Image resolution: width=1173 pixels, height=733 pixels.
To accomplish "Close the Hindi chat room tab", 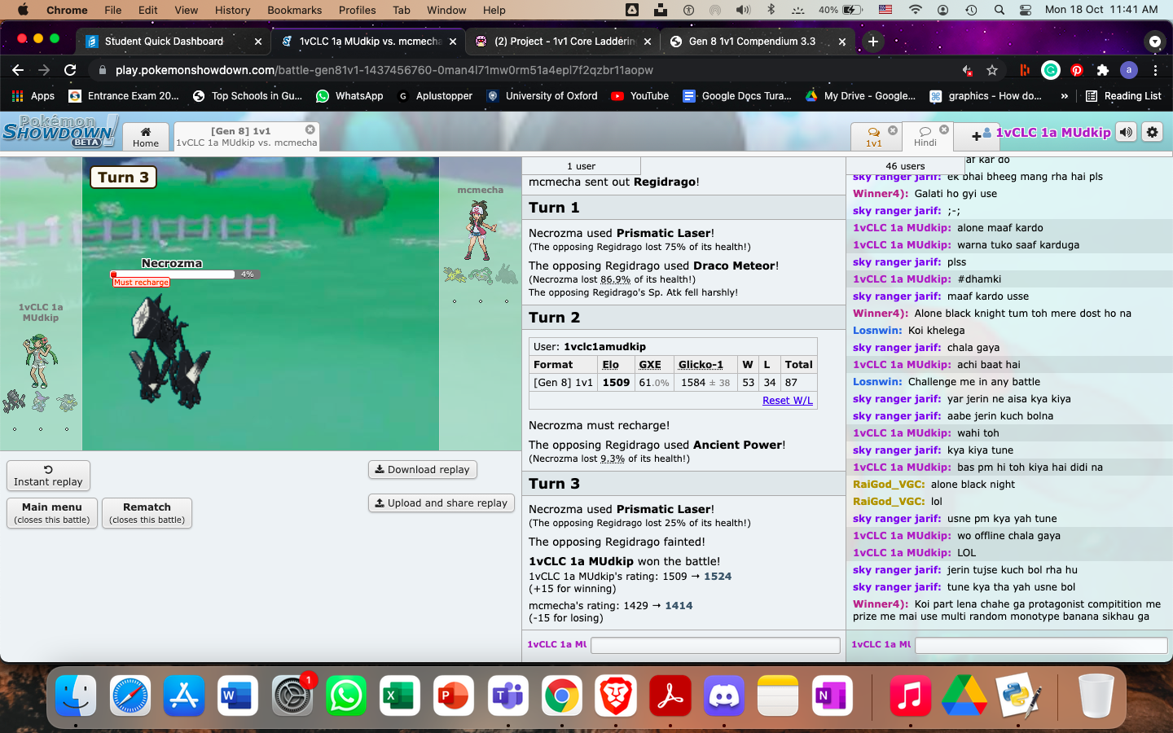I will click(x=944, y=130).
